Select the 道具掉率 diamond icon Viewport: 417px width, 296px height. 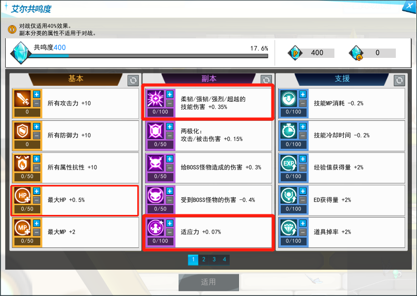point(289,228)
